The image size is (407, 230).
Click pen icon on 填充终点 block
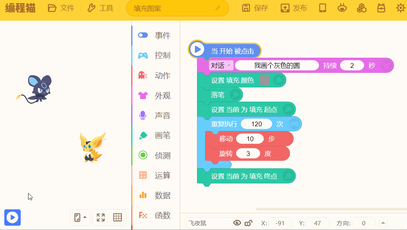[288, 176]
